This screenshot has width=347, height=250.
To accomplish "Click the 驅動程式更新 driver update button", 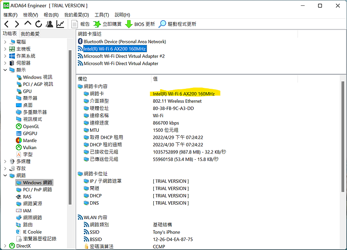I will 177,24.
